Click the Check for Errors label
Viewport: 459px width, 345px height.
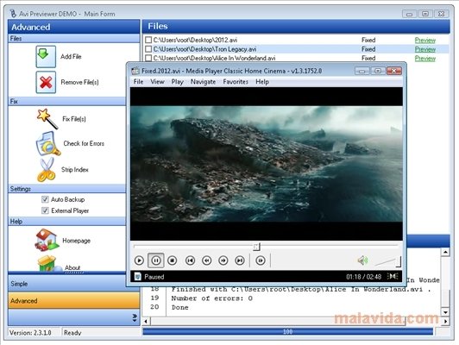click(84, 143)
